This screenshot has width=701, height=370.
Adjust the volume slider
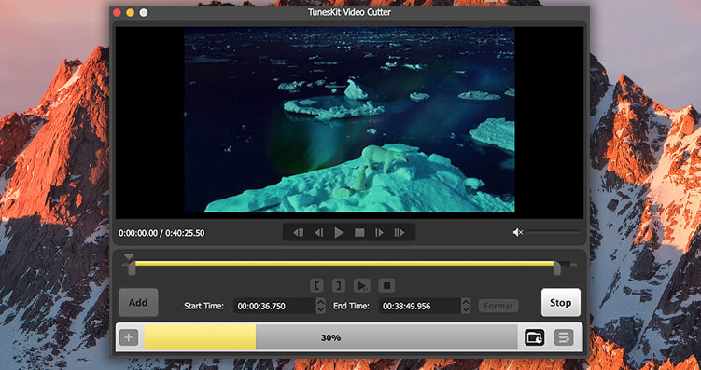click(553, 232)
